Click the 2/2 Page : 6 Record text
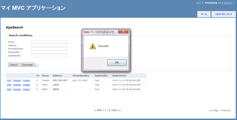 tap(220, 111)
